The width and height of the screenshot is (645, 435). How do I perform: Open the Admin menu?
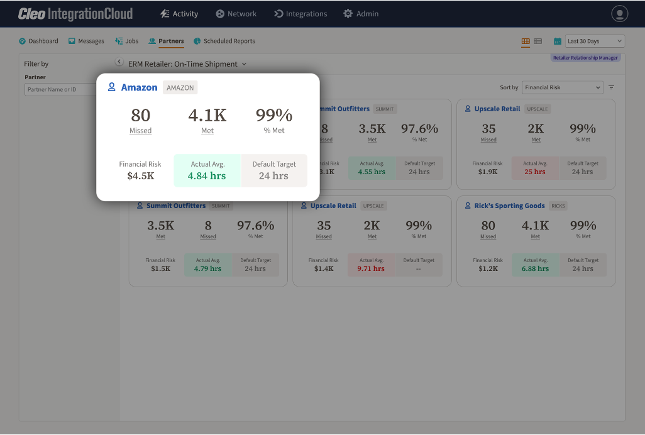(361, 14)
